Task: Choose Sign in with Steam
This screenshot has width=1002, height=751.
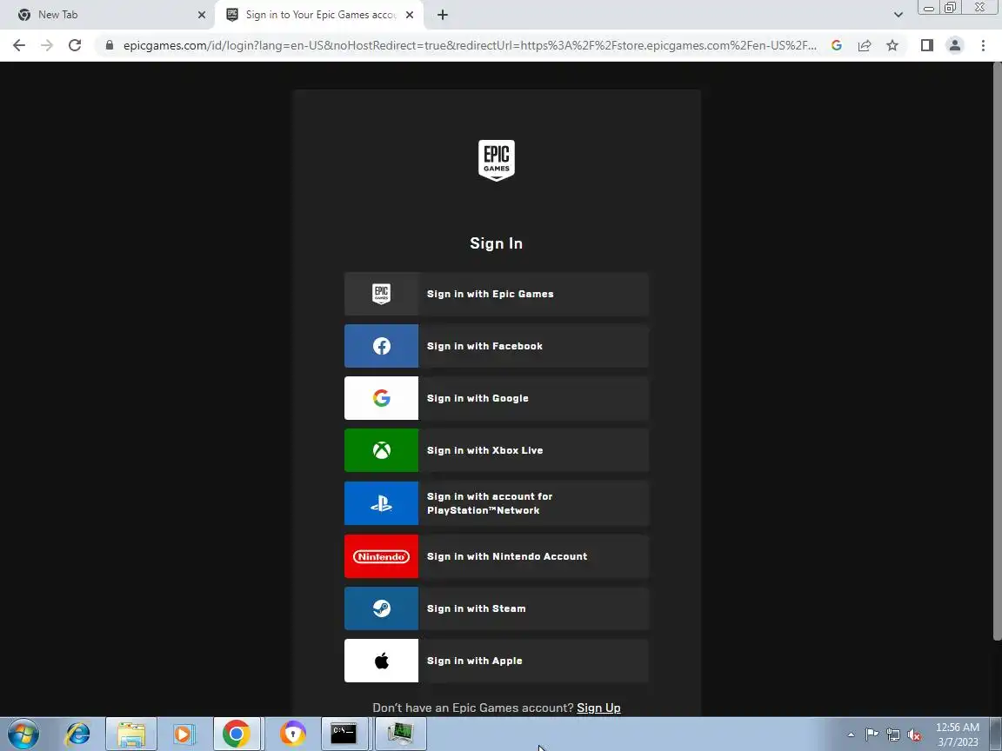Action: tap(497, 608)
